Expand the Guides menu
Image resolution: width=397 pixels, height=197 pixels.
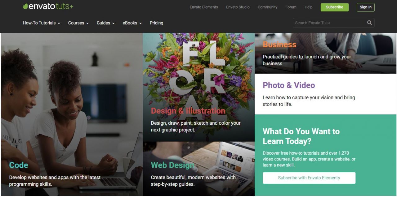(105, 23)
